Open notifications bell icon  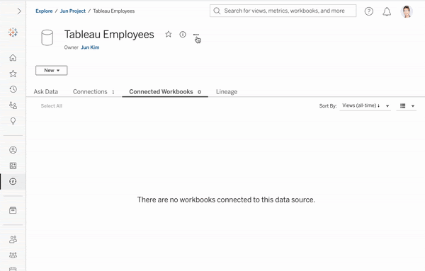[x=387, y=11]
